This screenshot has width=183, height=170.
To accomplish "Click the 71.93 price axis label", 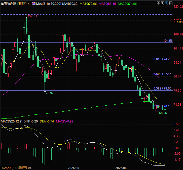I will click(177, 105).
